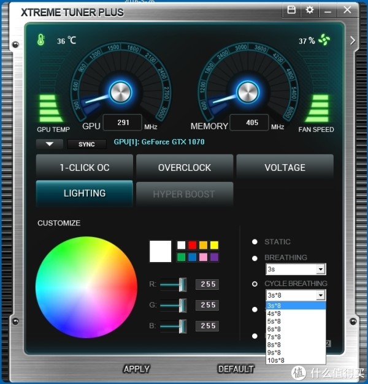Choose the purple preset swatch
Screen dimensions: 368x384
click(x=214, y=257)
